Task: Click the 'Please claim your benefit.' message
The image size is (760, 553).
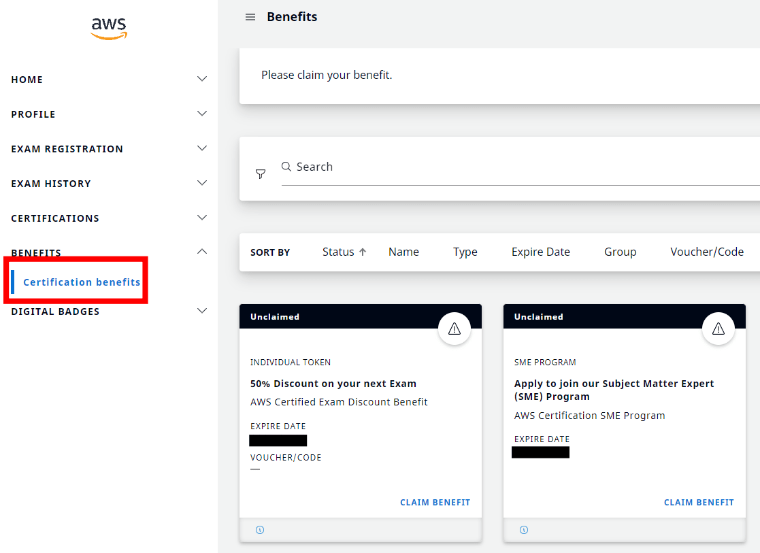Action: tap(327, 75)
